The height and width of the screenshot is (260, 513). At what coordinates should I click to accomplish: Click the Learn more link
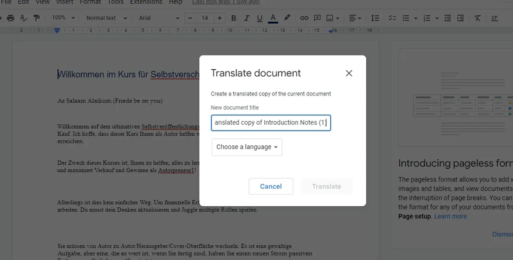pyautogui.click(x=451, y=216)
